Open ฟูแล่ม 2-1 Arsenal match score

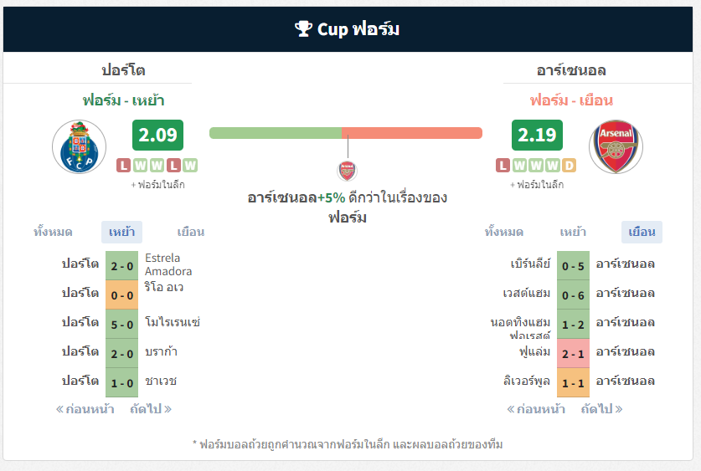(x=573, y=354)
